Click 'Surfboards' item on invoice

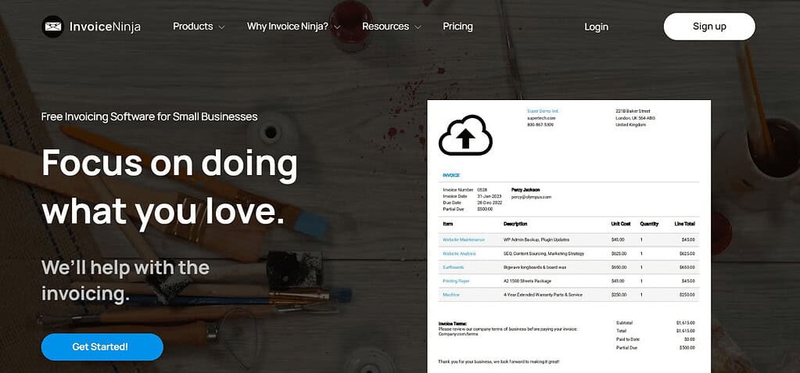coord(453,267)
